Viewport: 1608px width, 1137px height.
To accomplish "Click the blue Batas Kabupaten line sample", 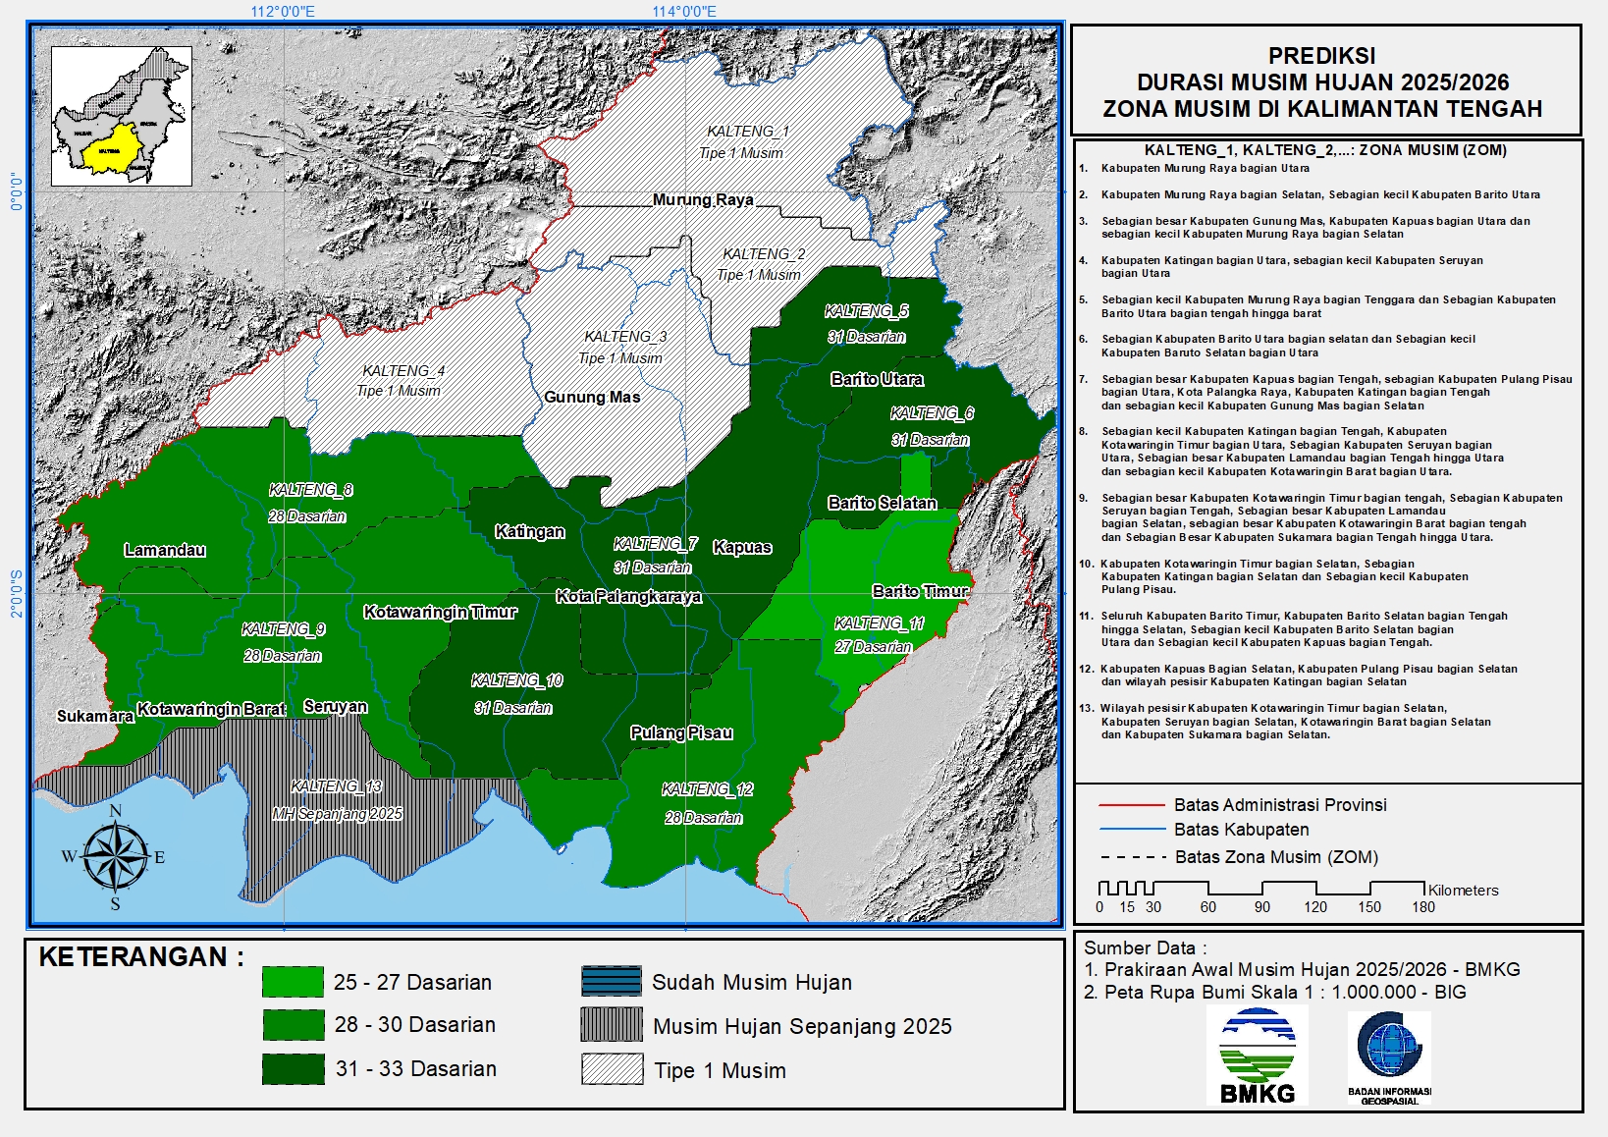I will coord(1131,830).
